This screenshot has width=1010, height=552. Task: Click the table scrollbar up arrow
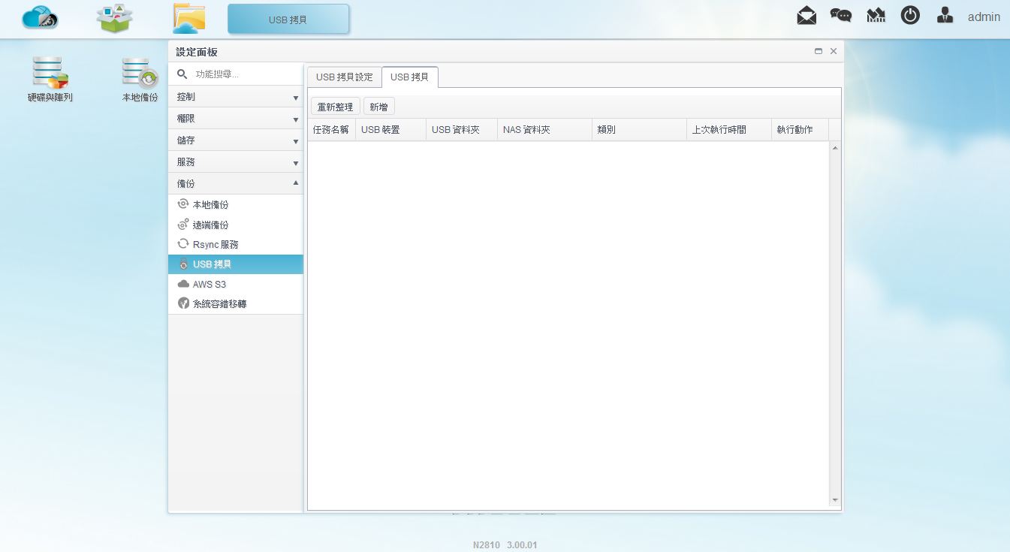[835, 148]
